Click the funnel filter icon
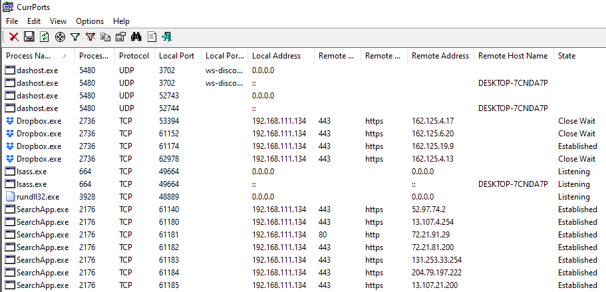This screenshot has height=292, width=606. tap(75, 37)
